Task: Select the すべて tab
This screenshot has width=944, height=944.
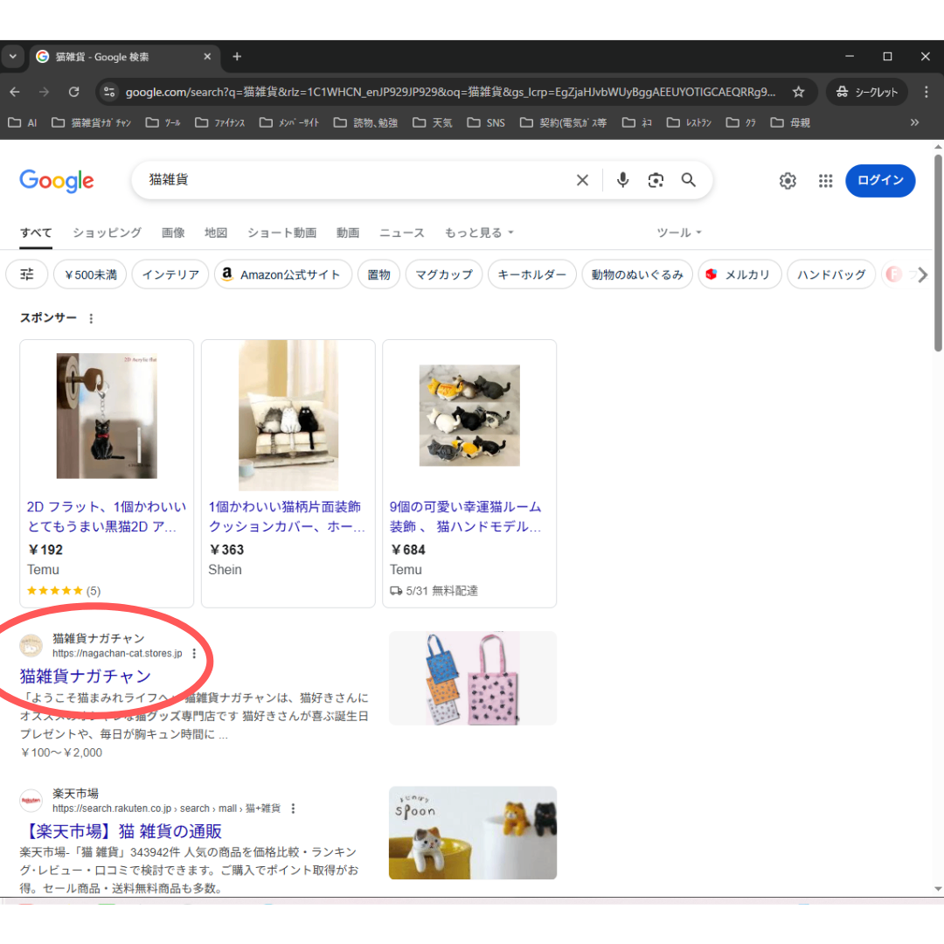Action: 36,233
